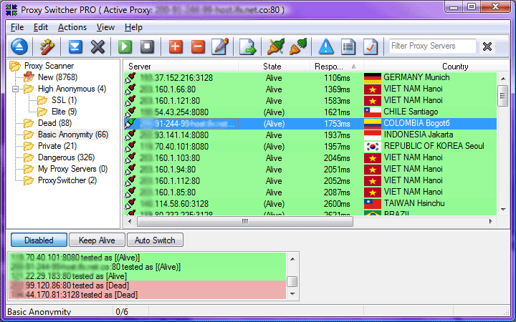Open the magic wand wizard tool
The image size is (516, 322).
pos(47,47)
